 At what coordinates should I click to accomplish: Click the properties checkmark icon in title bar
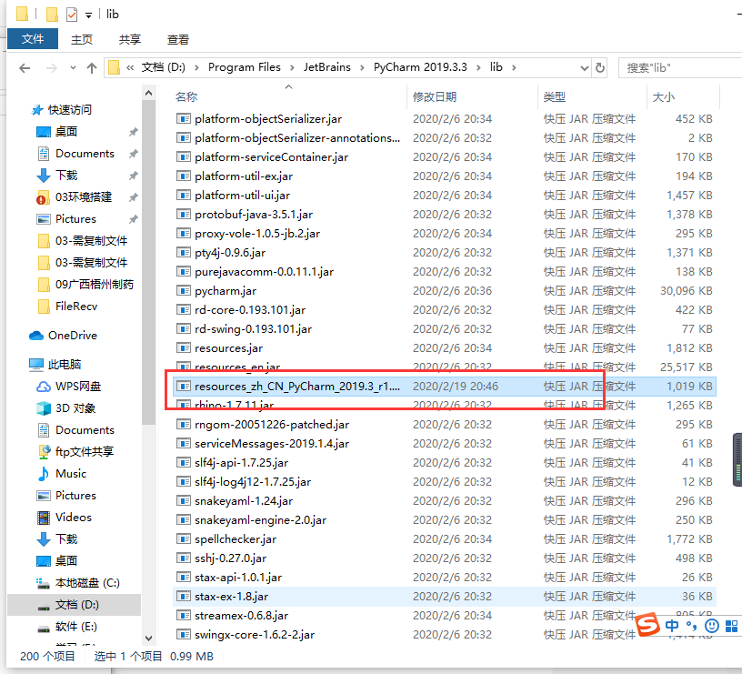[x=72, y=15]
